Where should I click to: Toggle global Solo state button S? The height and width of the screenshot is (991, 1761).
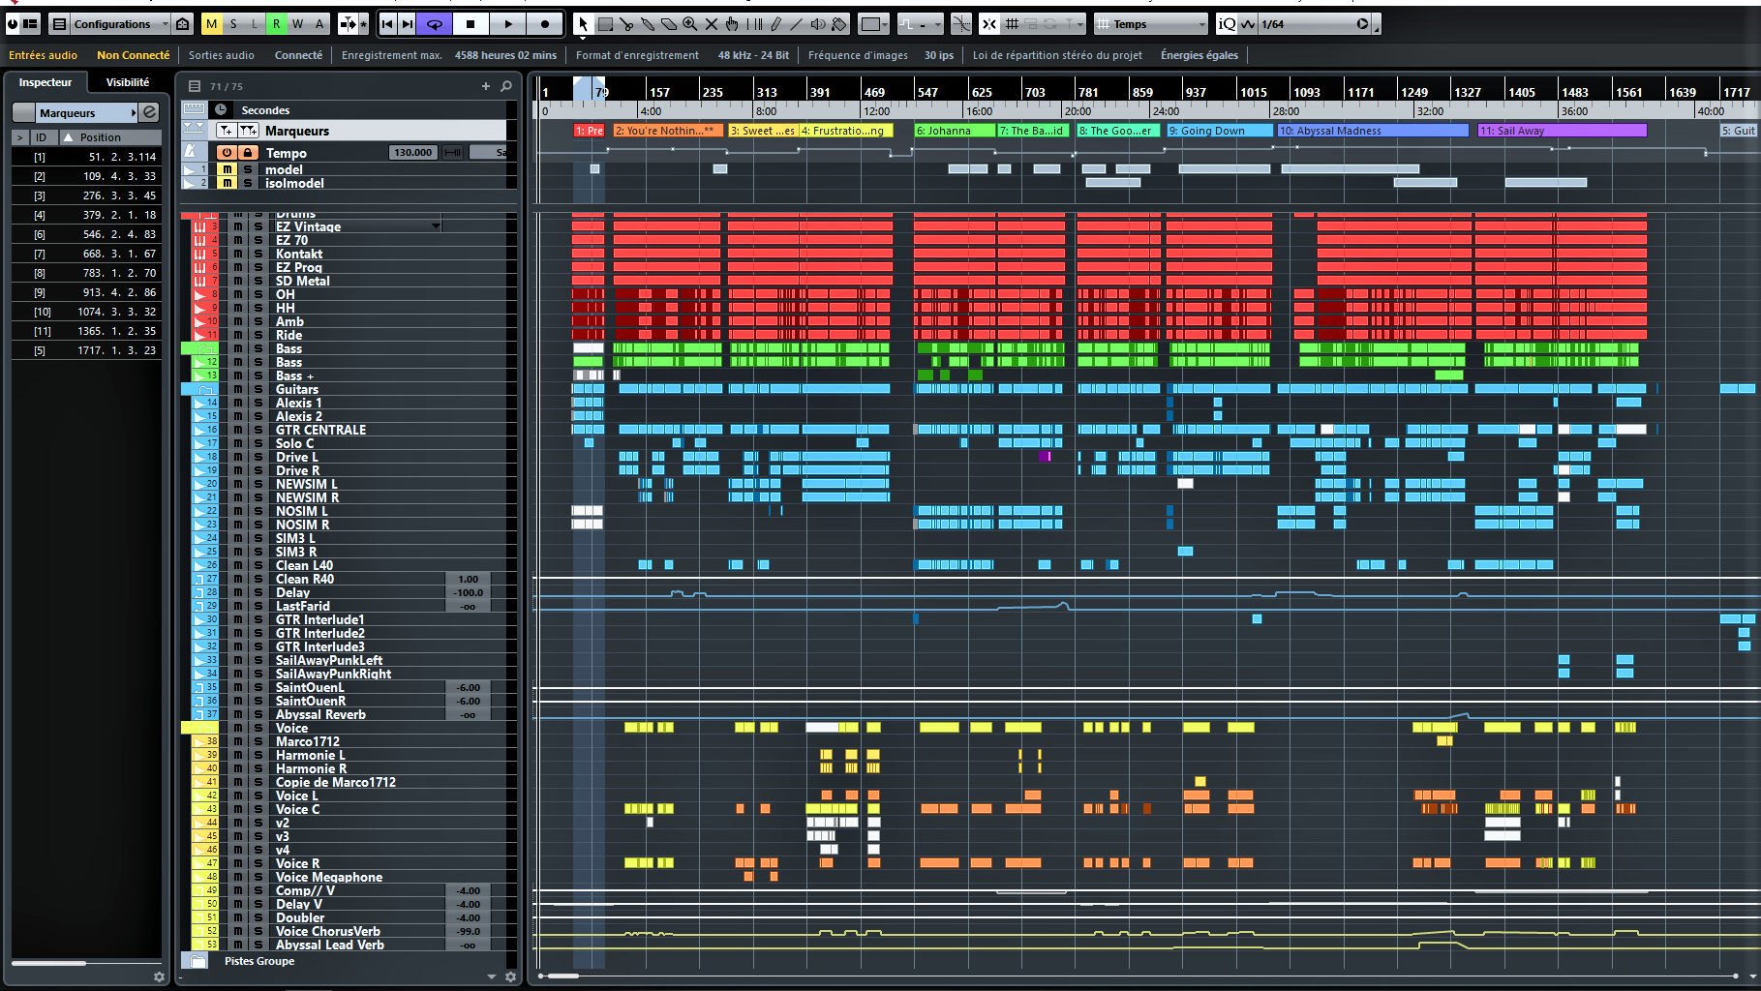point(233,24)
